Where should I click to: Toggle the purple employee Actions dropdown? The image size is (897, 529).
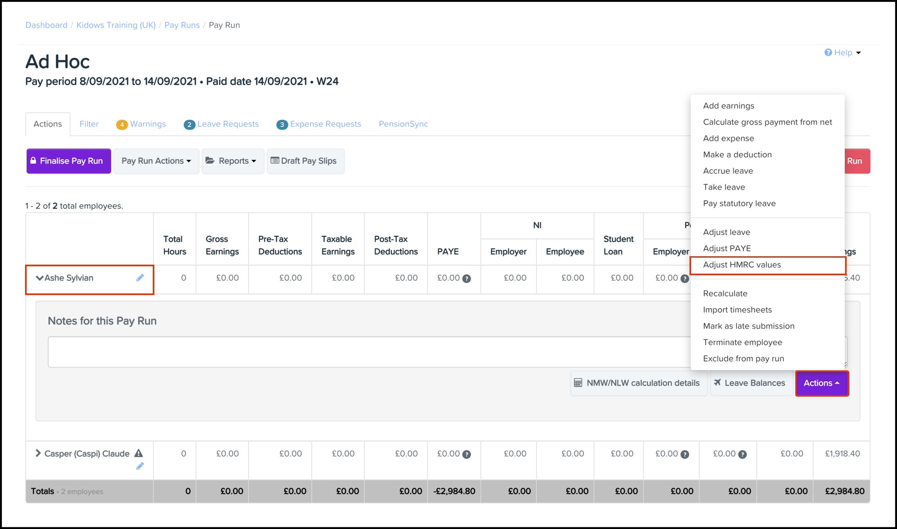pos(822,383)
